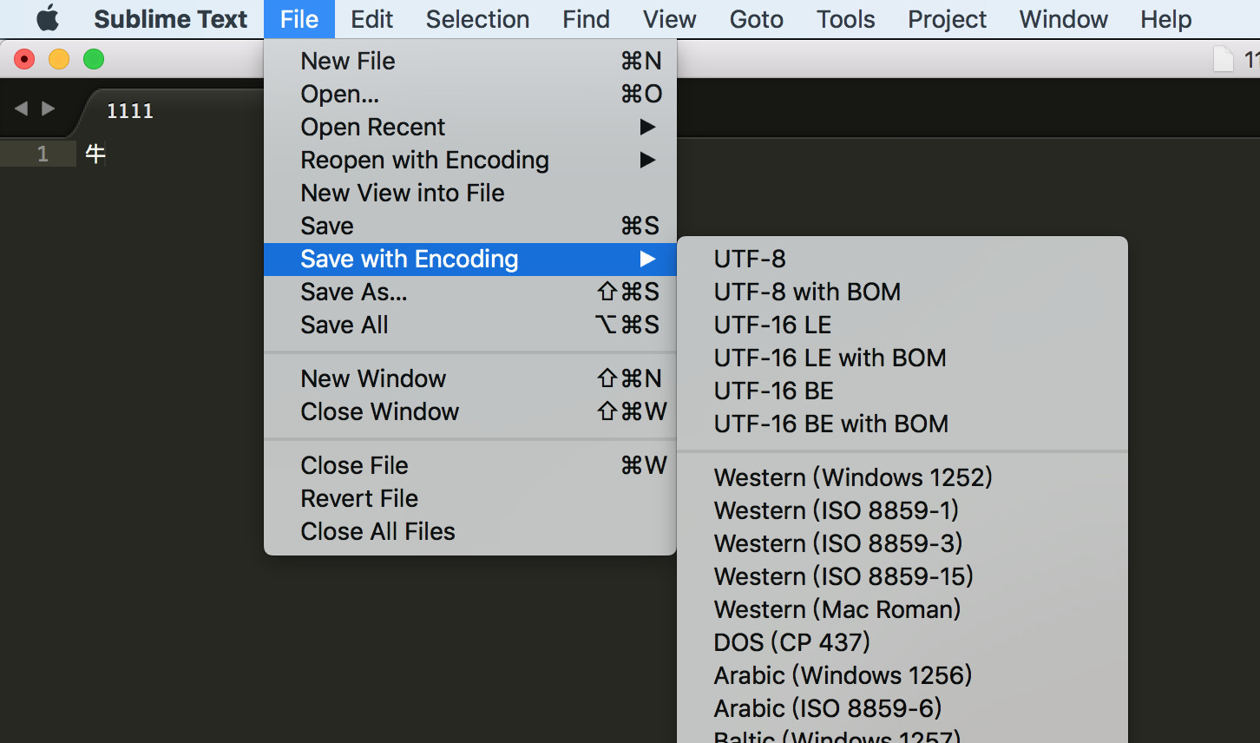Click Close All Files

pyautogui.click(x=377, y=531)
